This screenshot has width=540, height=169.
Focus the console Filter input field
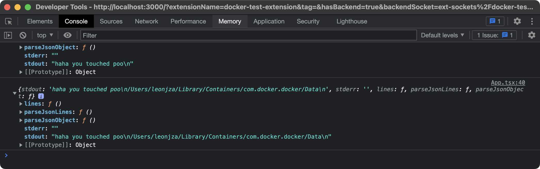pos(248,35)
